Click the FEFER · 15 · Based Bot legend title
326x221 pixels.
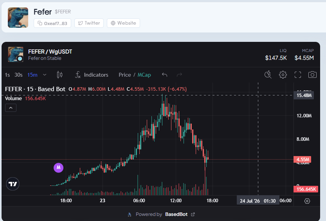[x=35, y=89]
